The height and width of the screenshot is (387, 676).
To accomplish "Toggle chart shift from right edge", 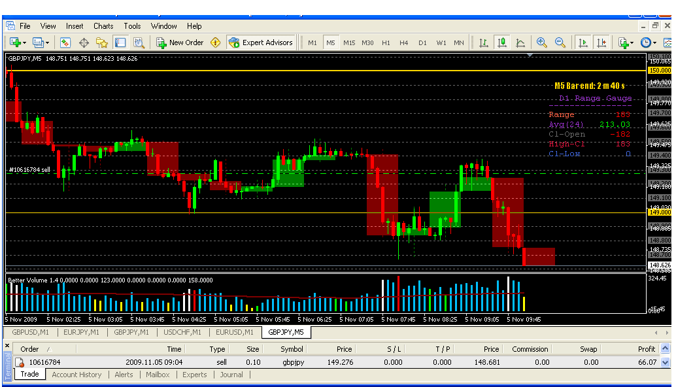I will point(601,42).
